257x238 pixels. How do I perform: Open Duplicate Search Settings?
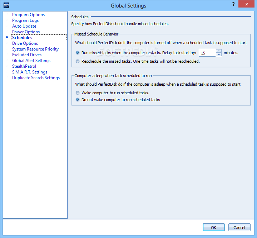[36, 78]
